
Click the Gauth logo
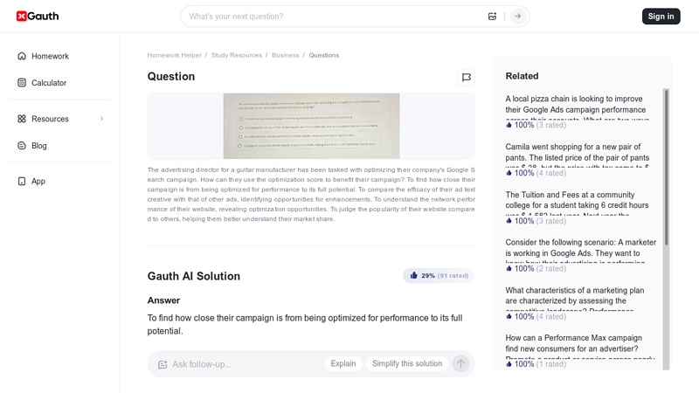pos(38,16)
